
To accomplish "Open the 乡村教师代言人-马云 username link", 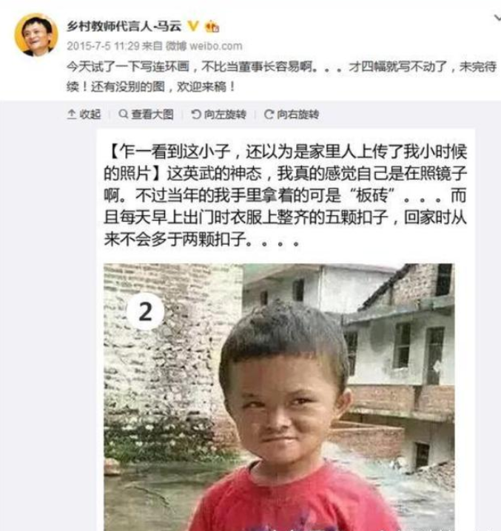I will pos(124,26).
